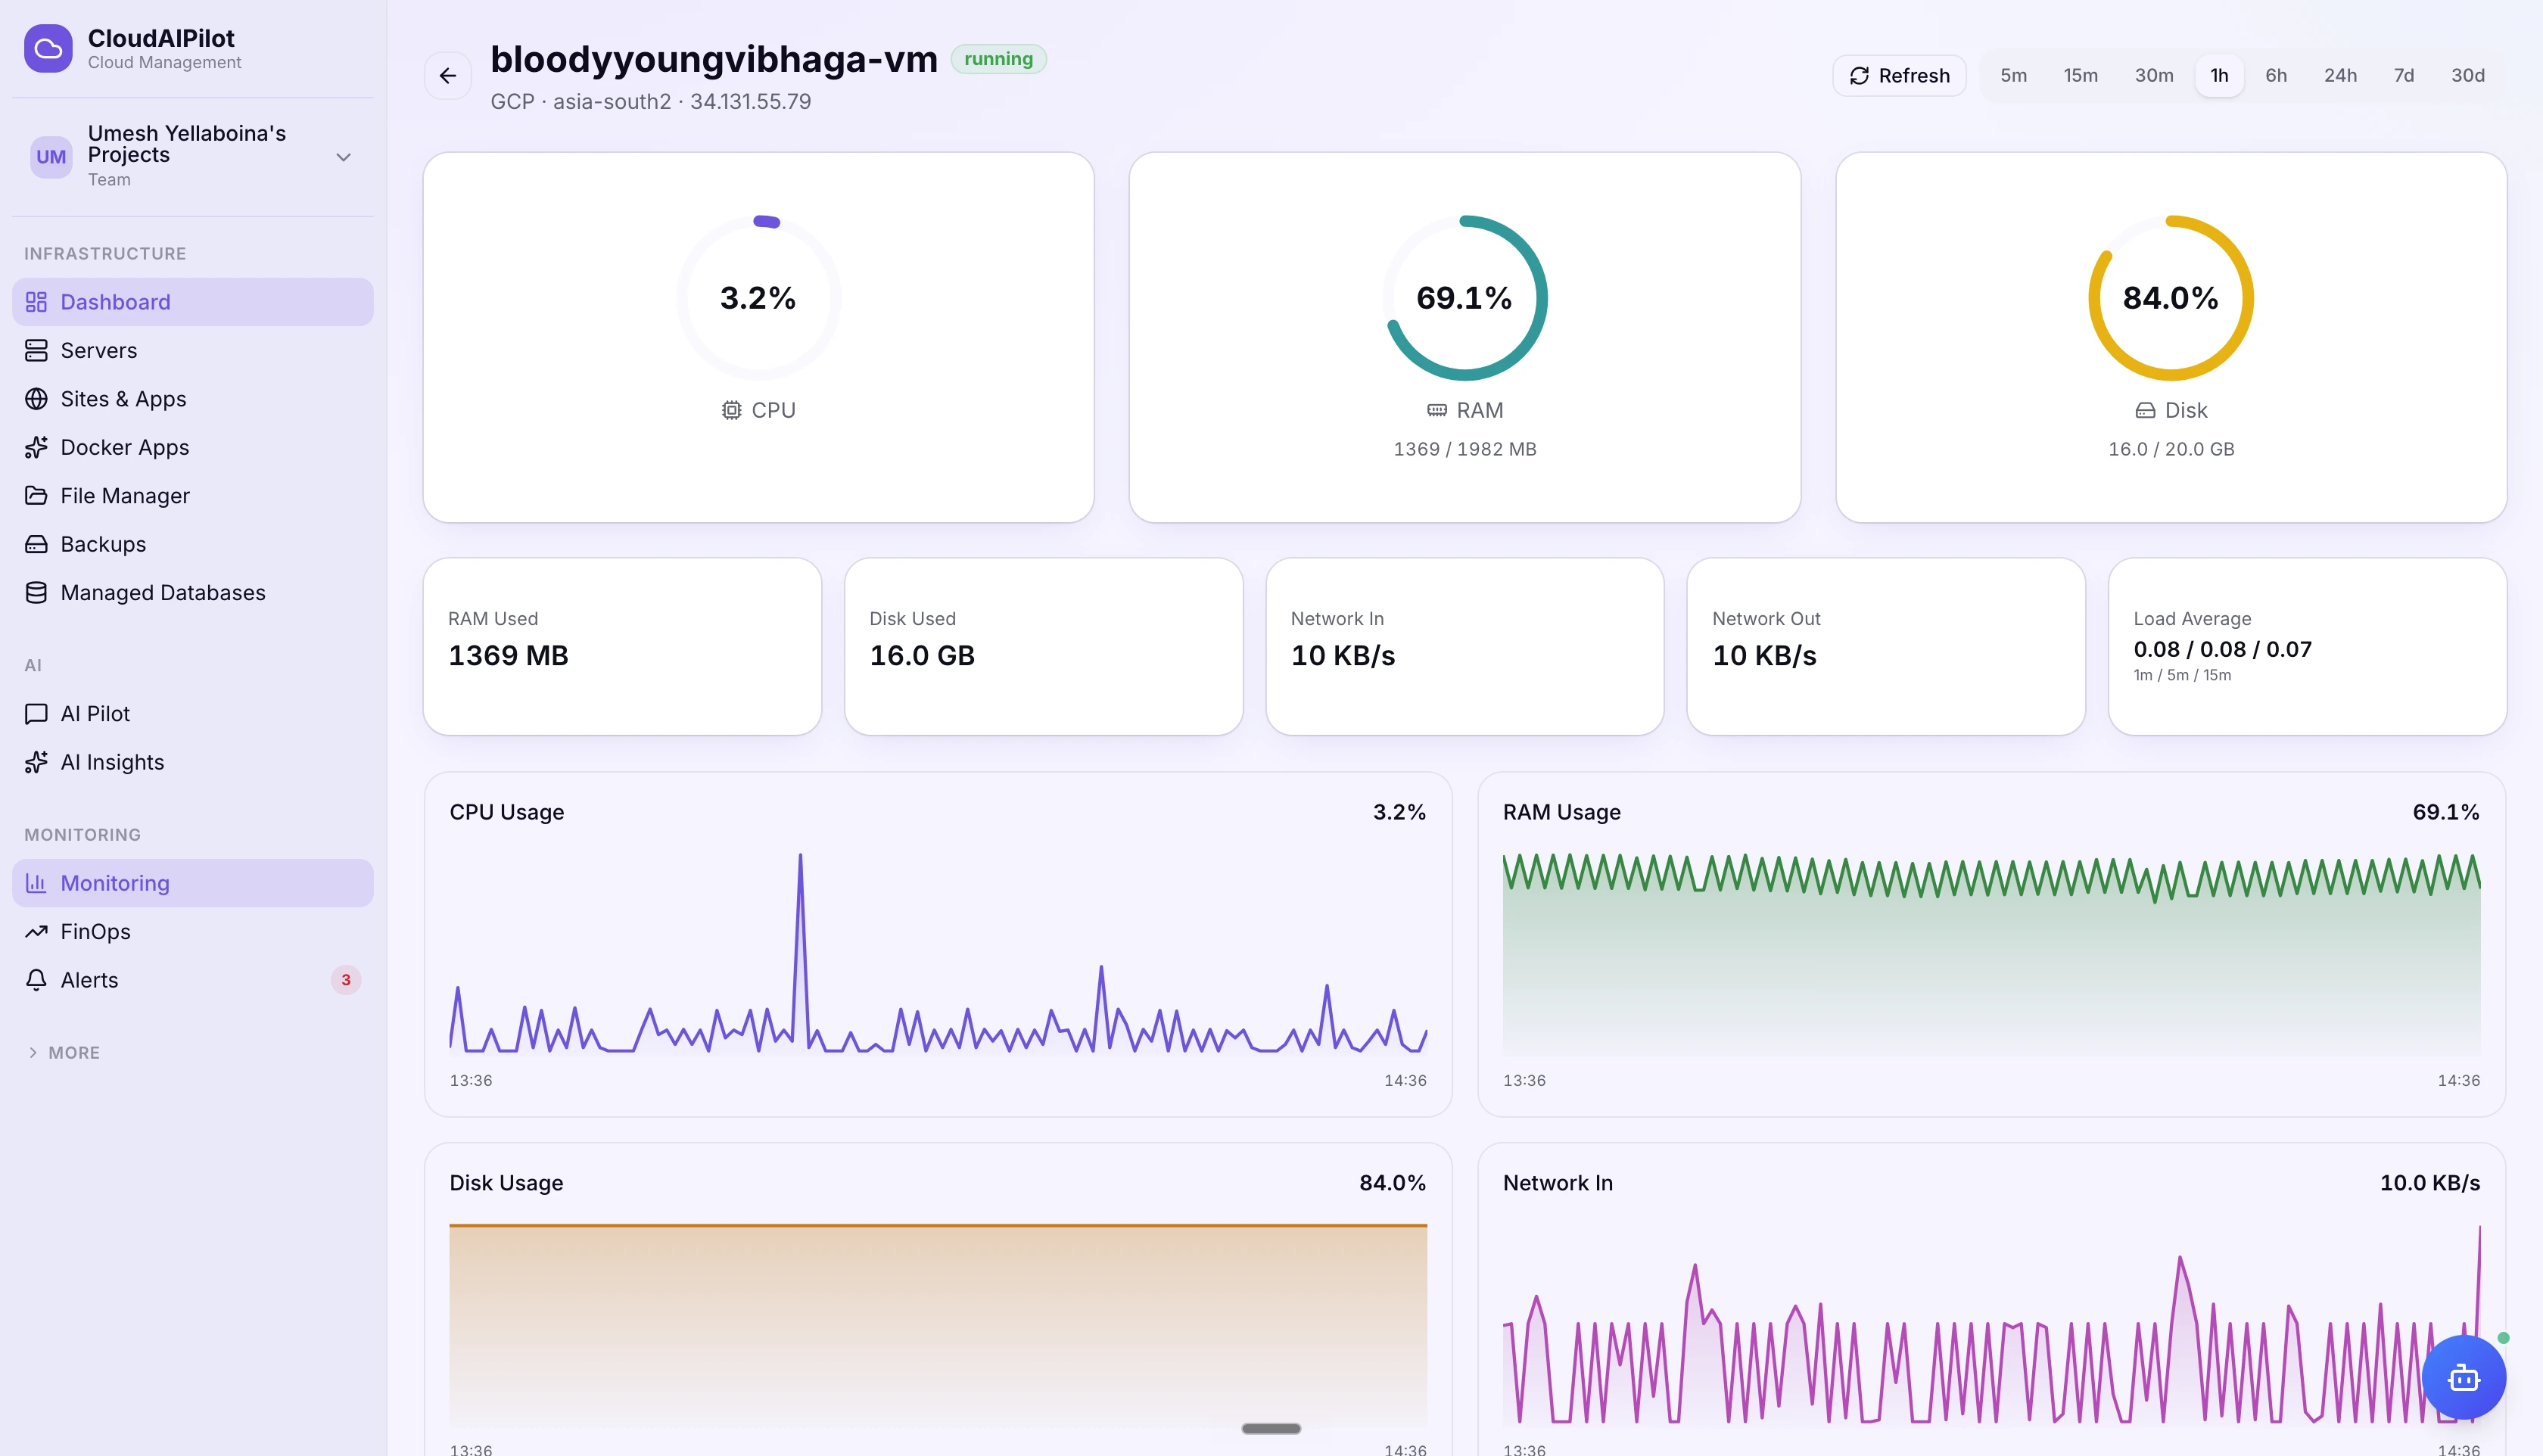Click the horizontal scrollbar handle at bottom
The height and width of the screenshot is (1456, 2543).
click(1271, 1428)
